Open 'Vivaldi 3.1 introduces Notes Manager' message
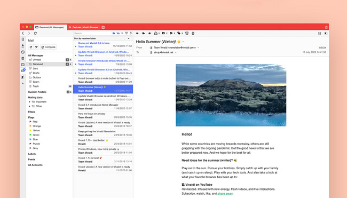Viewport: 347px width, 198px height. coord(103,107)
